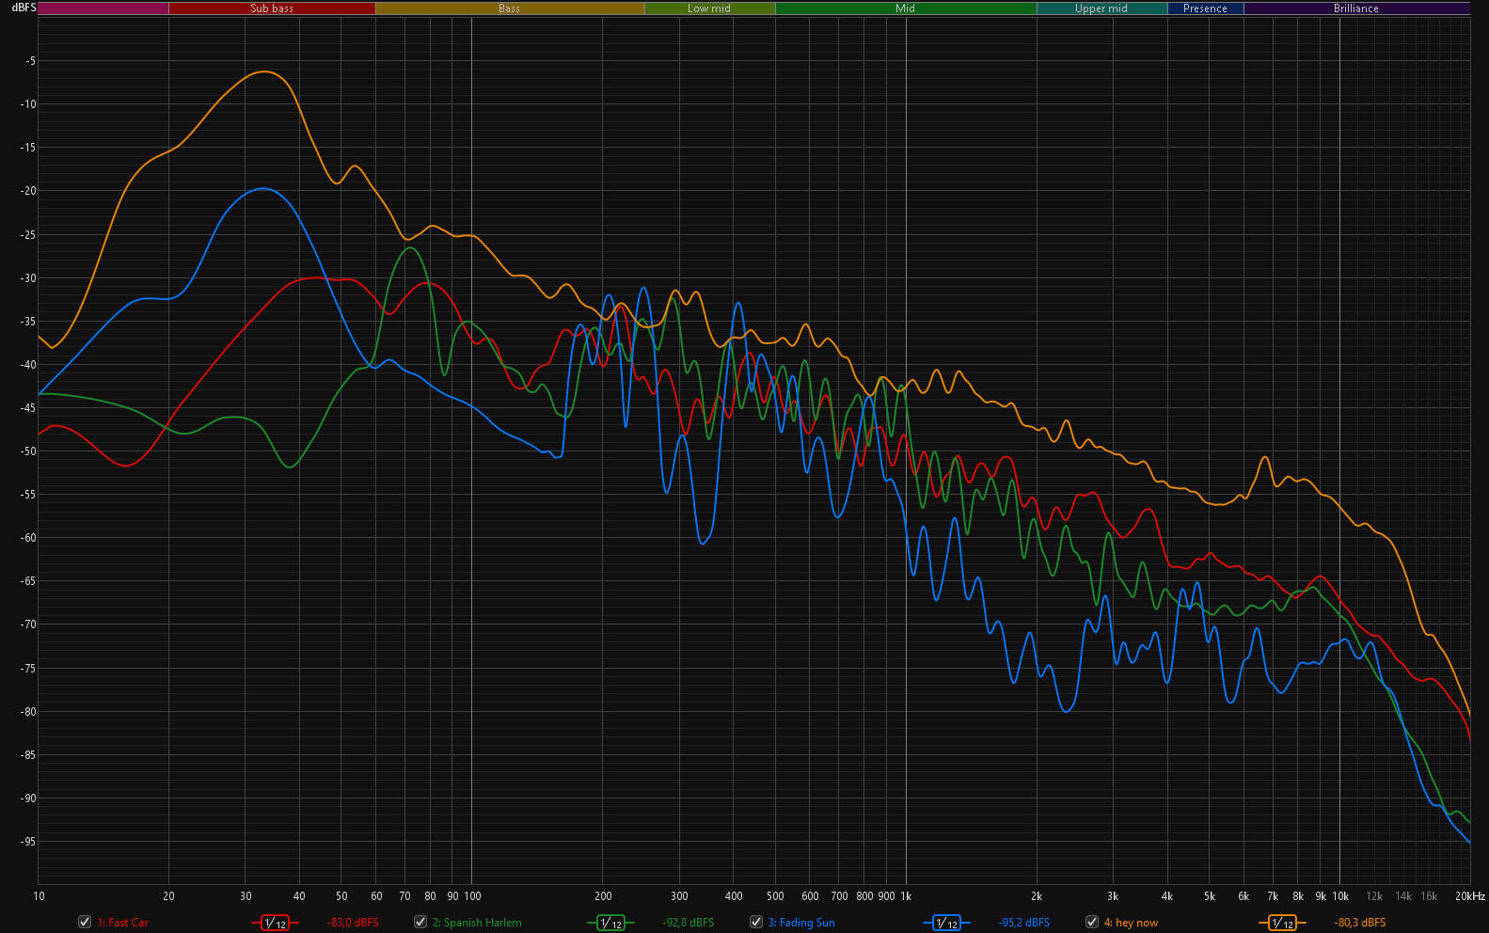Click the '1: Fast Car' legend name
The width and height of the screenshot is (1489, 933).
click(122, 923)
